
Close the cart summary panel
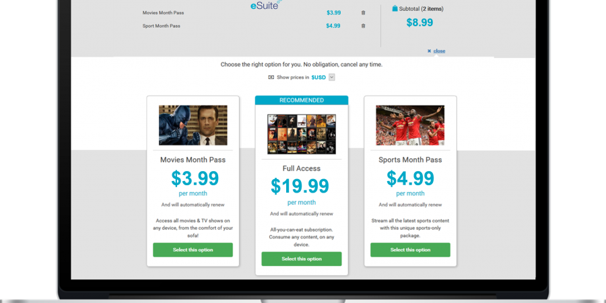[439, 51]
